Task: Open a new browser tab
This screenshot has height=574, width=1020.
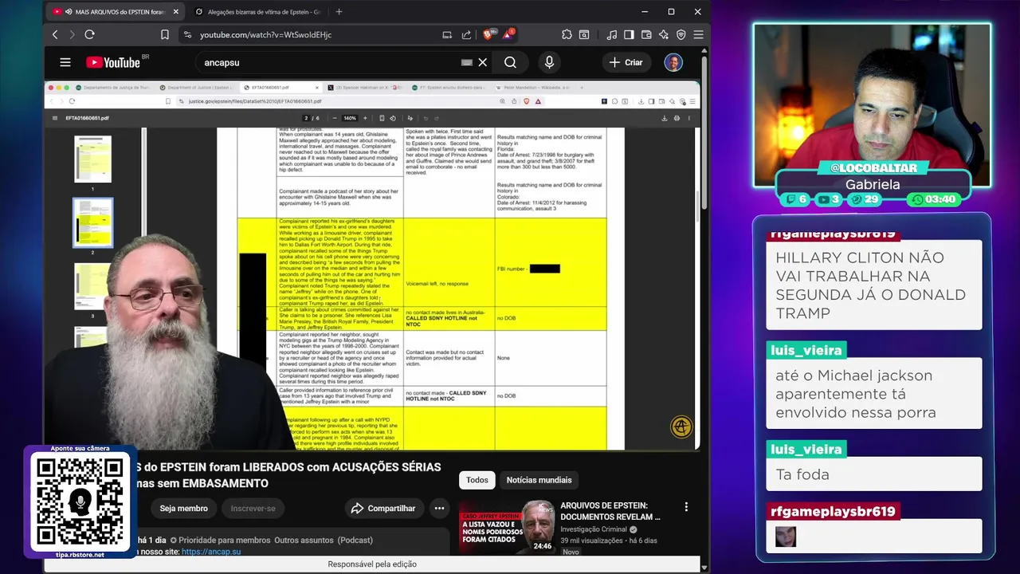Action: (339, 12)
